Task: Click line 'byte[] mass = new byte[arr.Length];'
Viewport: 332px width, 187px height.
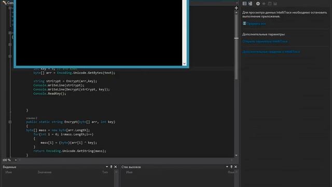Action: point(58,130)
